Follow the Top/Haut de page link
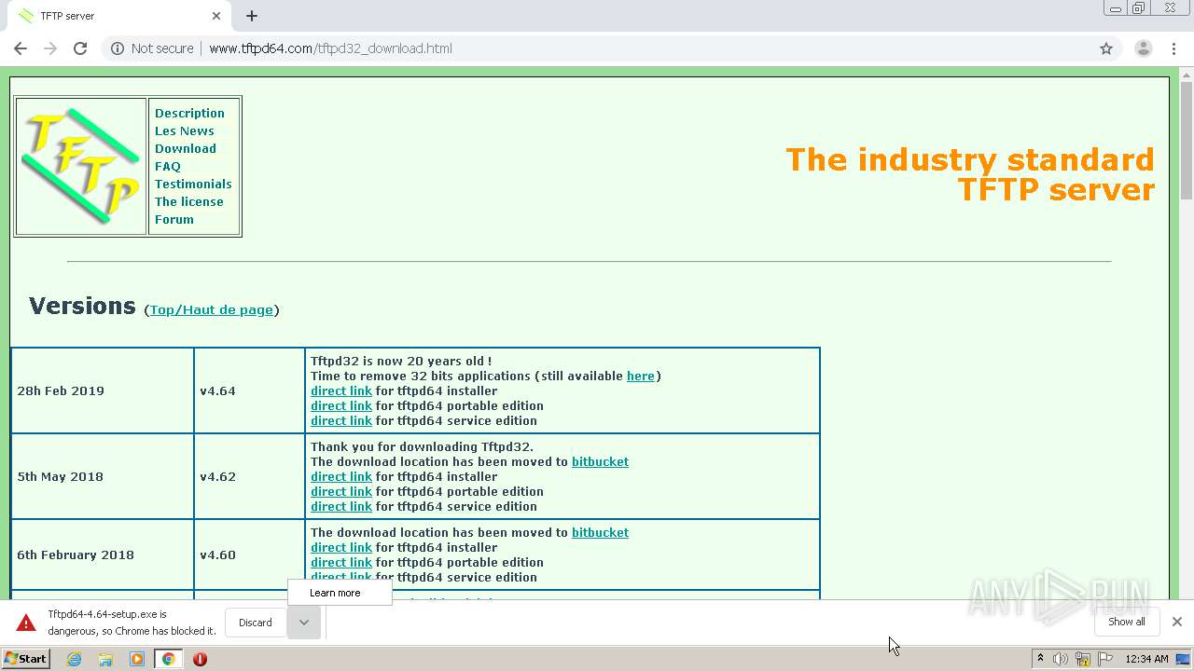This screenshot has height=671, width=1194. pos(212,309)
